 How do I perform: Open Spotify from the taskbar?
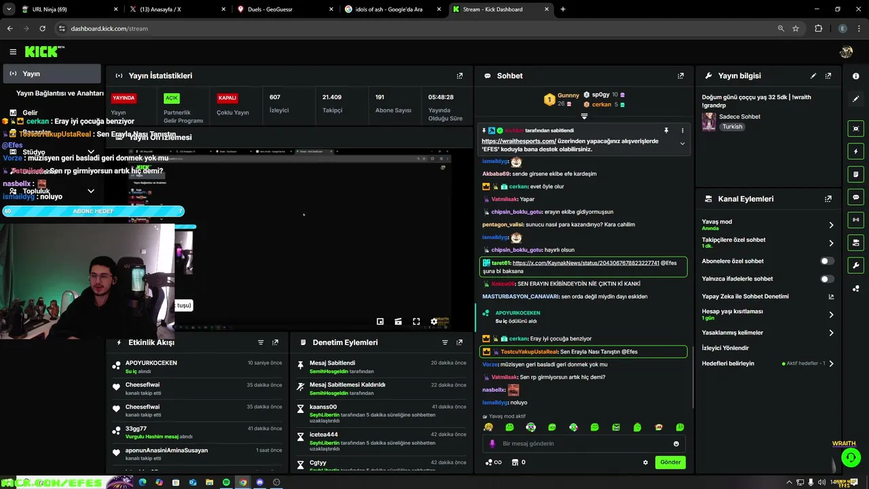[226, 482]
